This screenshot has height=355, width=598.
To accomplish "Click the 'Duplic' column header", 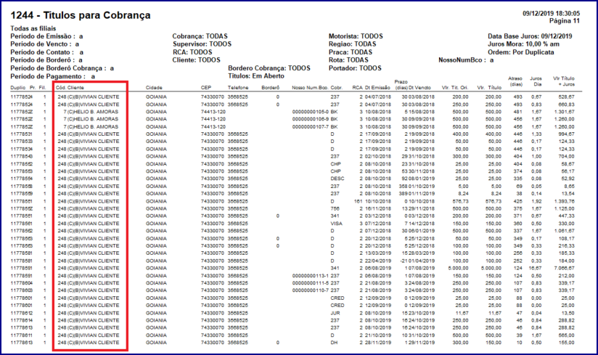I will pyautogui.click(x=18, y=88).
